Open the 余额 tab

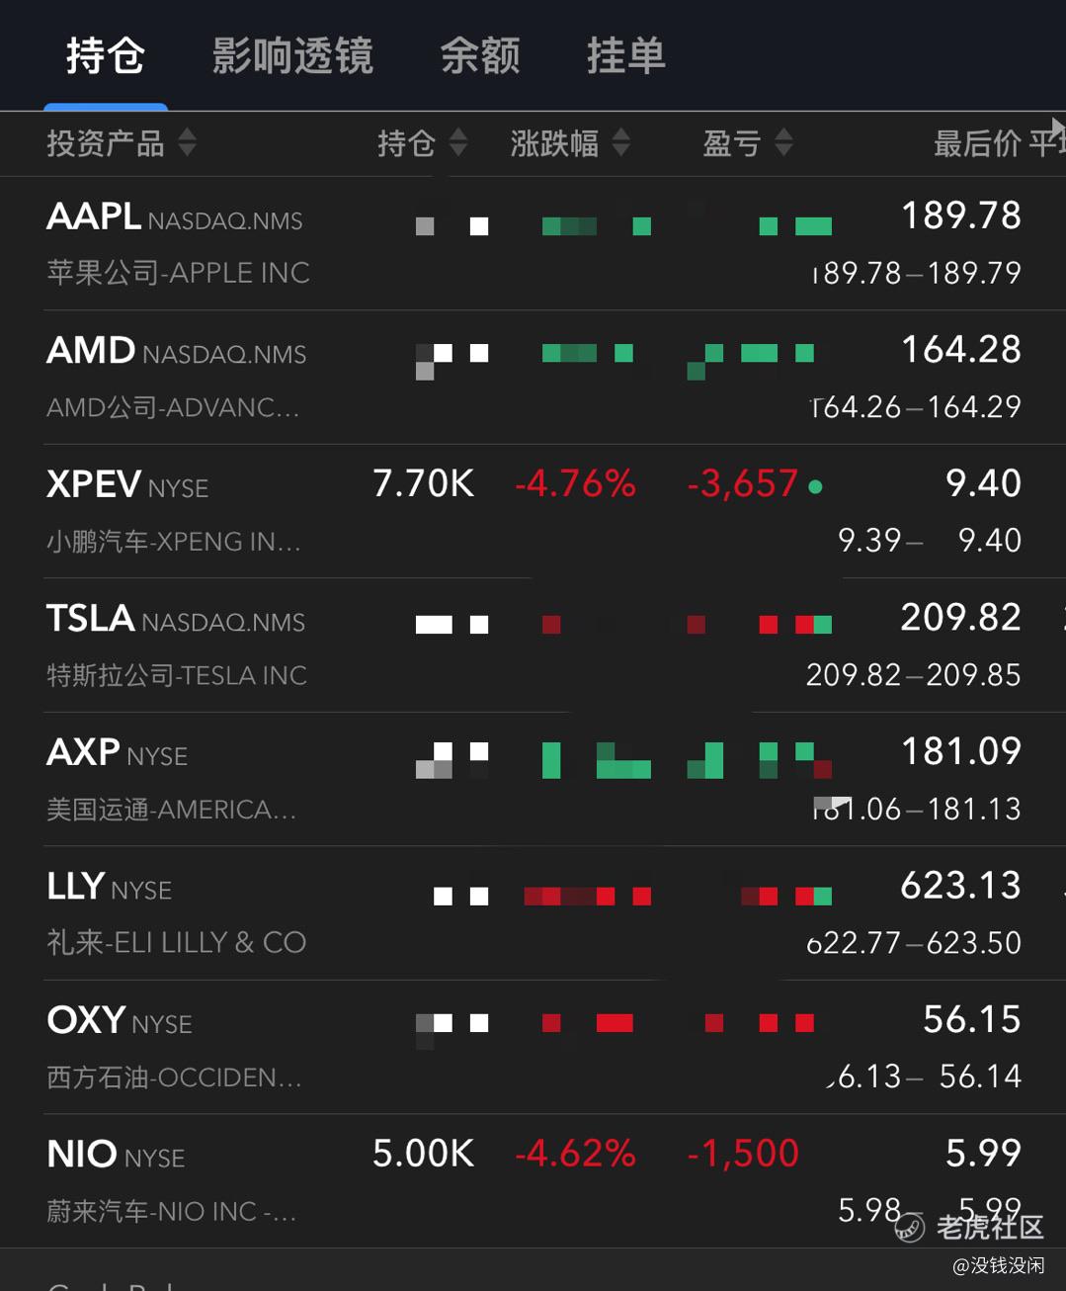pyautogui.click(x=480, y=55)
